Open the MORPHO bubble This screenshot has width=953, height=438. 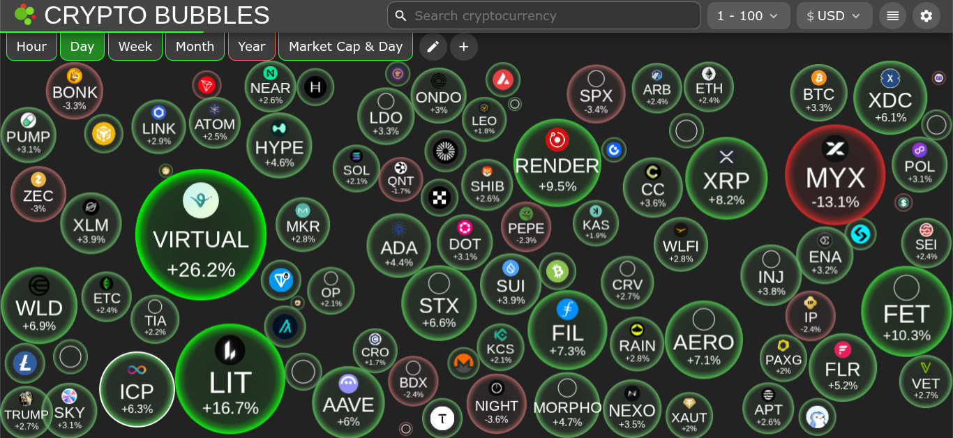click(x=567, y=405)
